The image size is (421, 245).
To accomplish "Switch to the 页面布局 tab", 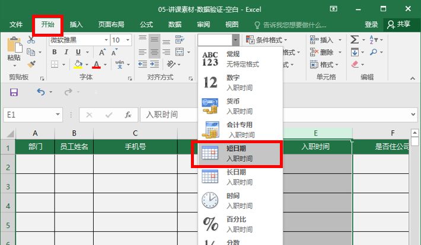I will pos(111,25).
